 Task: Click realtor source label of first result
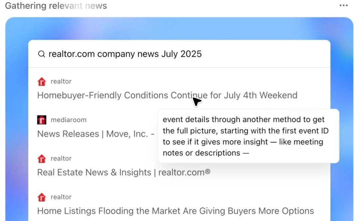point(61,81)
